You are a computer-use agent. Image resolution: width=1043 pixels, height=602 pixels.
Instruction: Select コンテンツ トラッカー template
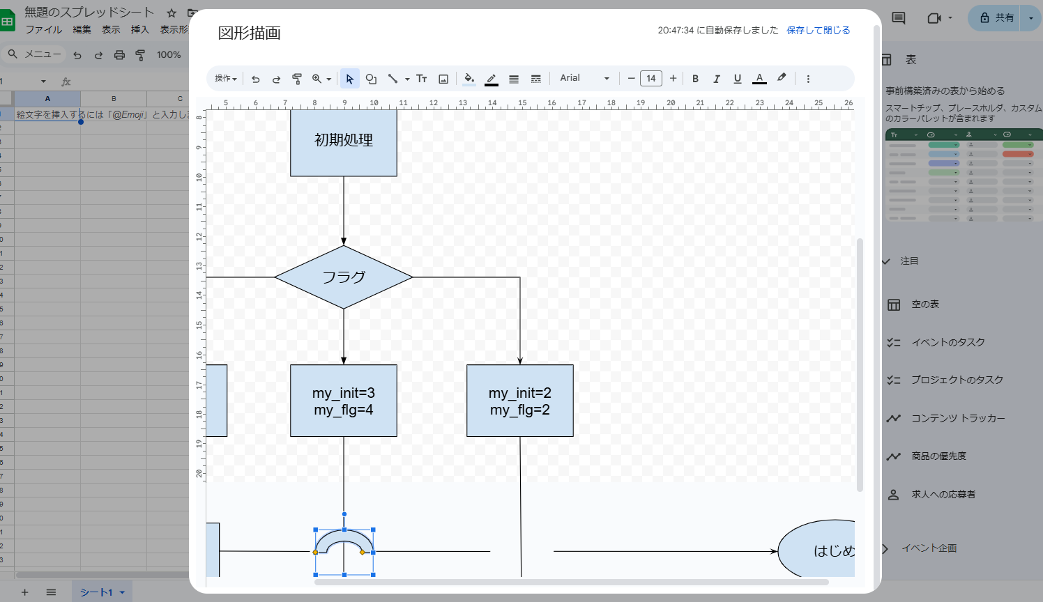[958, 418]
